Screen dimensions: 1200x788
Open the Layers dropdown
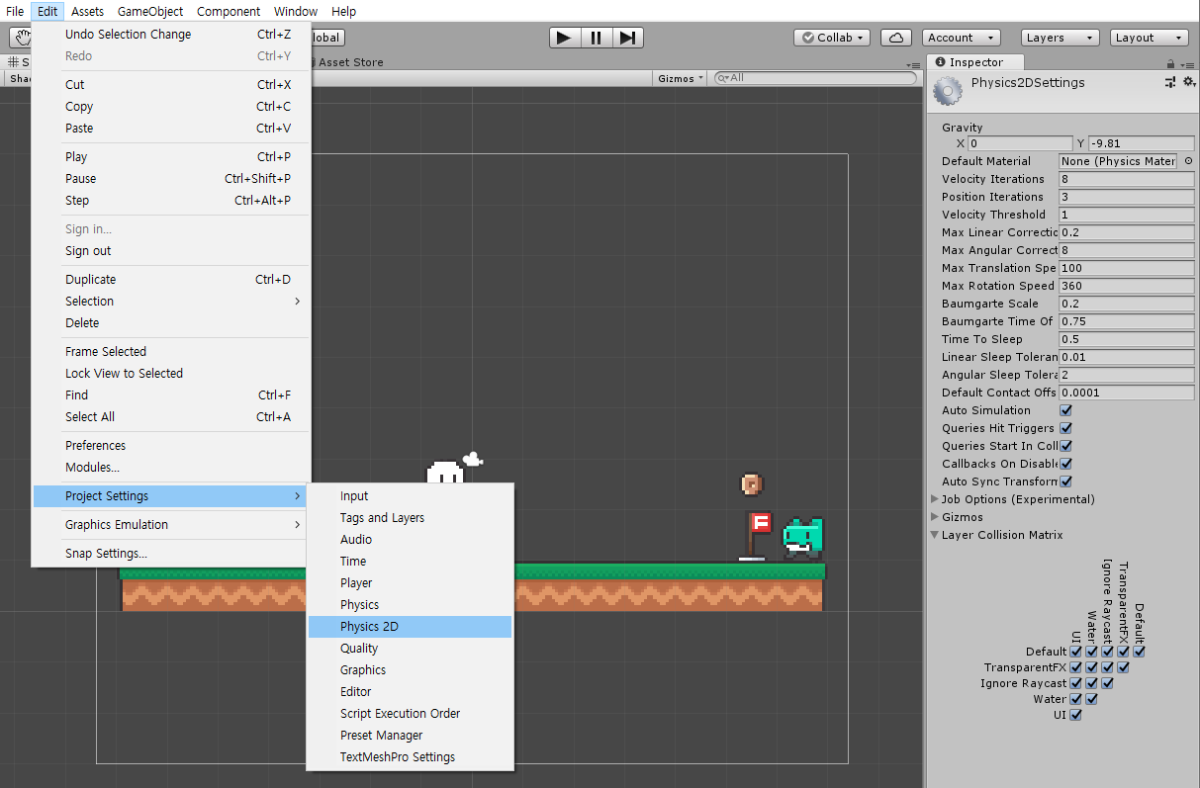click(1061, 38)
